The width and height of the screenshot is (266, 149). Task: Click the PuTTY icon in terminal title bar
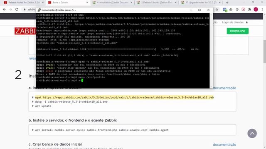point(39,10)
